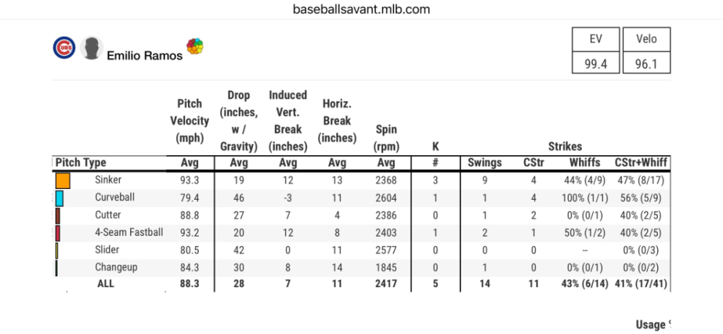The height and width of the screenshot is (334, 723).
Task: Sort by the Spin Avg header
Action: tap(386, 163)
